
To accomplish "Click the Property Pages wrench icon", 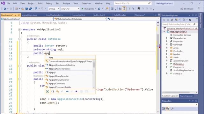I will click(x=172, y=109).
